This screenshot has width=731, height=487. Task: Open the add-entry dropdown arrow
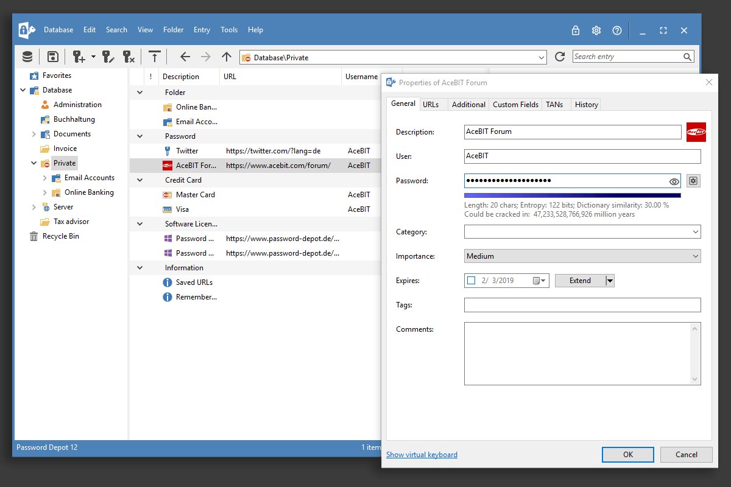pyautogui.click(x=93, y=57)
